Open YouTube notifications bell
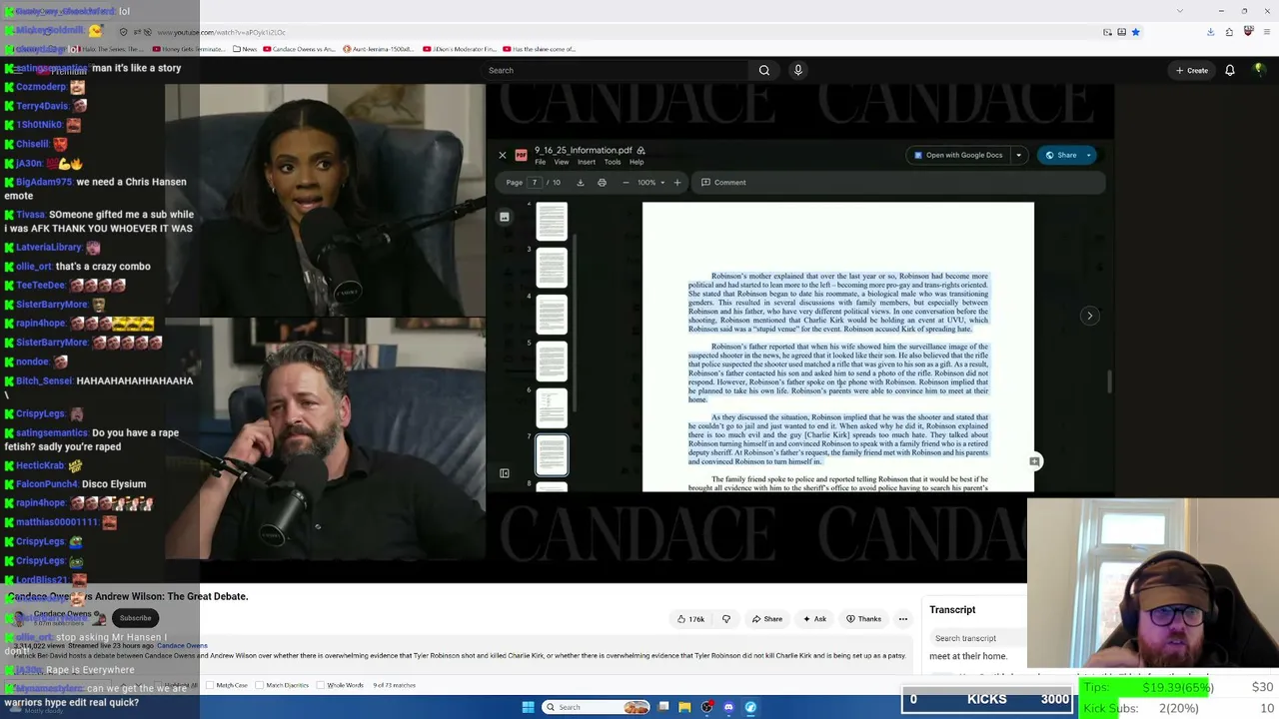The width and height of the screenshot is (1279, 719). tap(1230, 70)
